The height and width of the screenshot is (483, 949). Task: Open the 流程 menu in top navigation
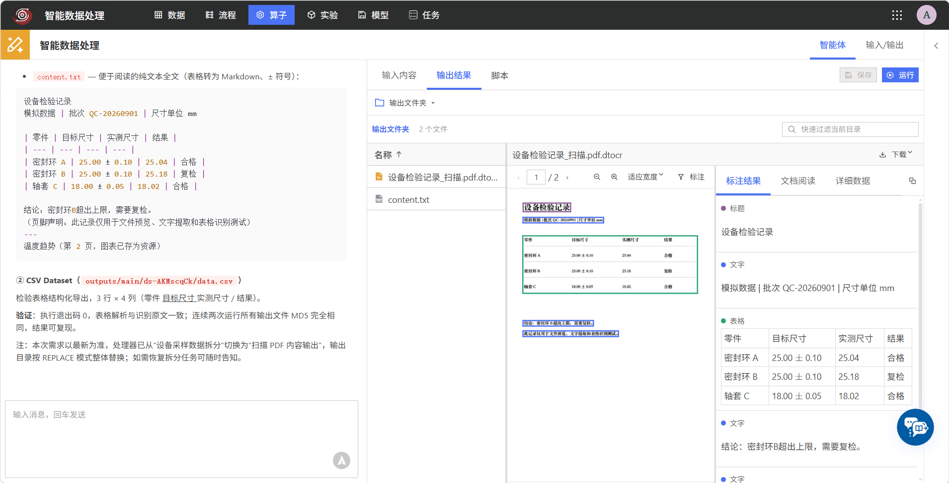[221, 15]
